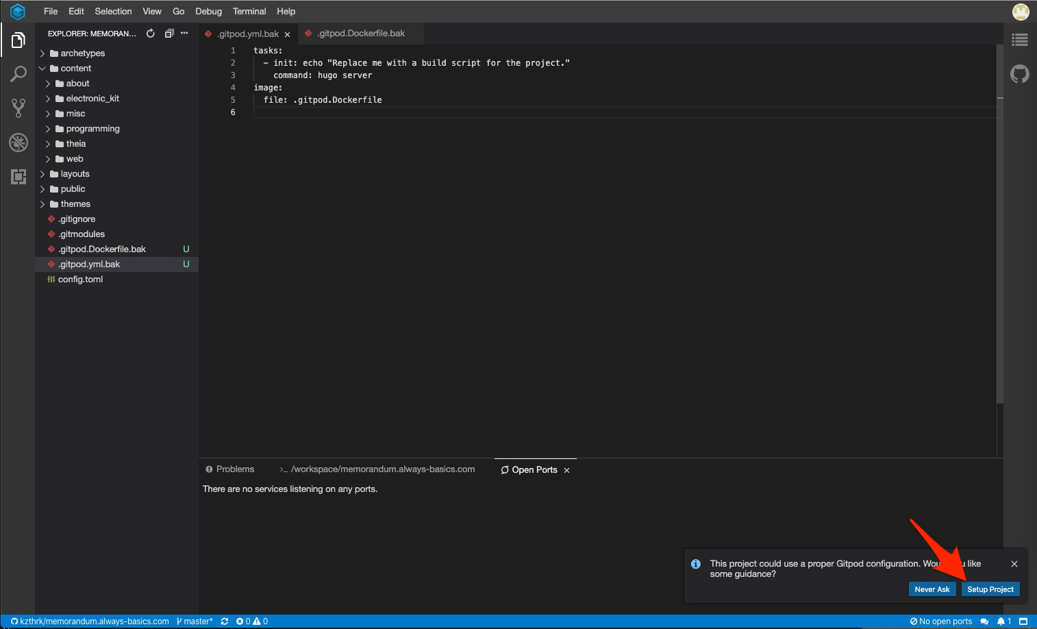Screen dimensions: 1037x629
Task: Collapse all folders in explorer
Action: coord(169,33)
